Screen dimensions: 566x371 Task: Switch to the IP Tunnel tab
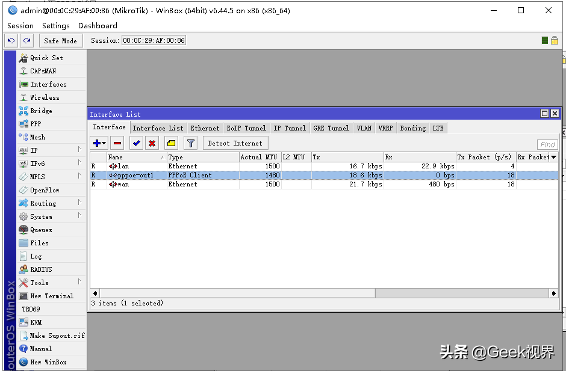coord(290,128)
